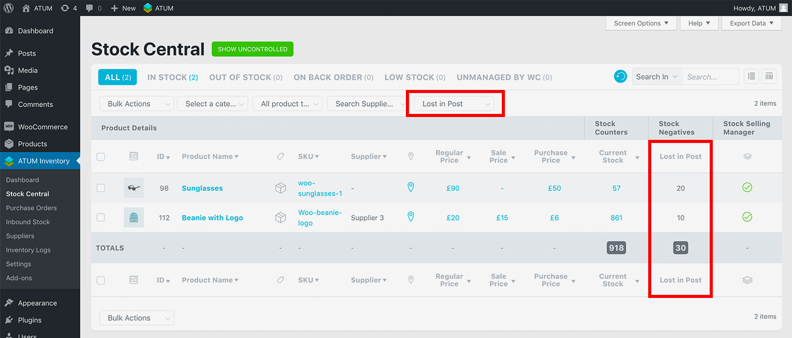This screenshot has width=792, height=338.
Task: Open the bottom Bulk Actions dropdown
Action: 137,318
